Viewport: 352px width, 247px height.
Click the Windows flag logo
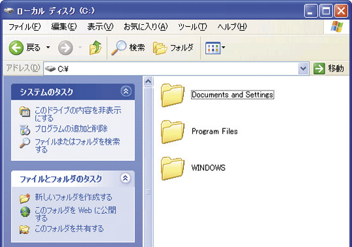[x=337, y=27]
